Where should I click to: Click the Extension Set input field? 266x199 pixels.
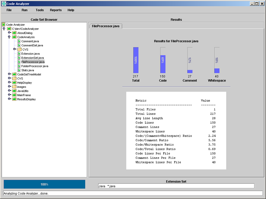pyautogui.click(x=176, y=186)
